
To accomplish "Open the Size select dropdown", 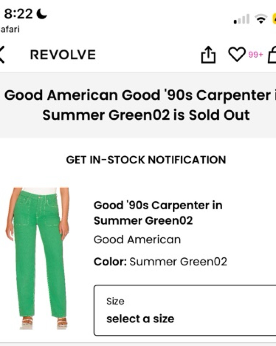I will [x=185, y=310].
